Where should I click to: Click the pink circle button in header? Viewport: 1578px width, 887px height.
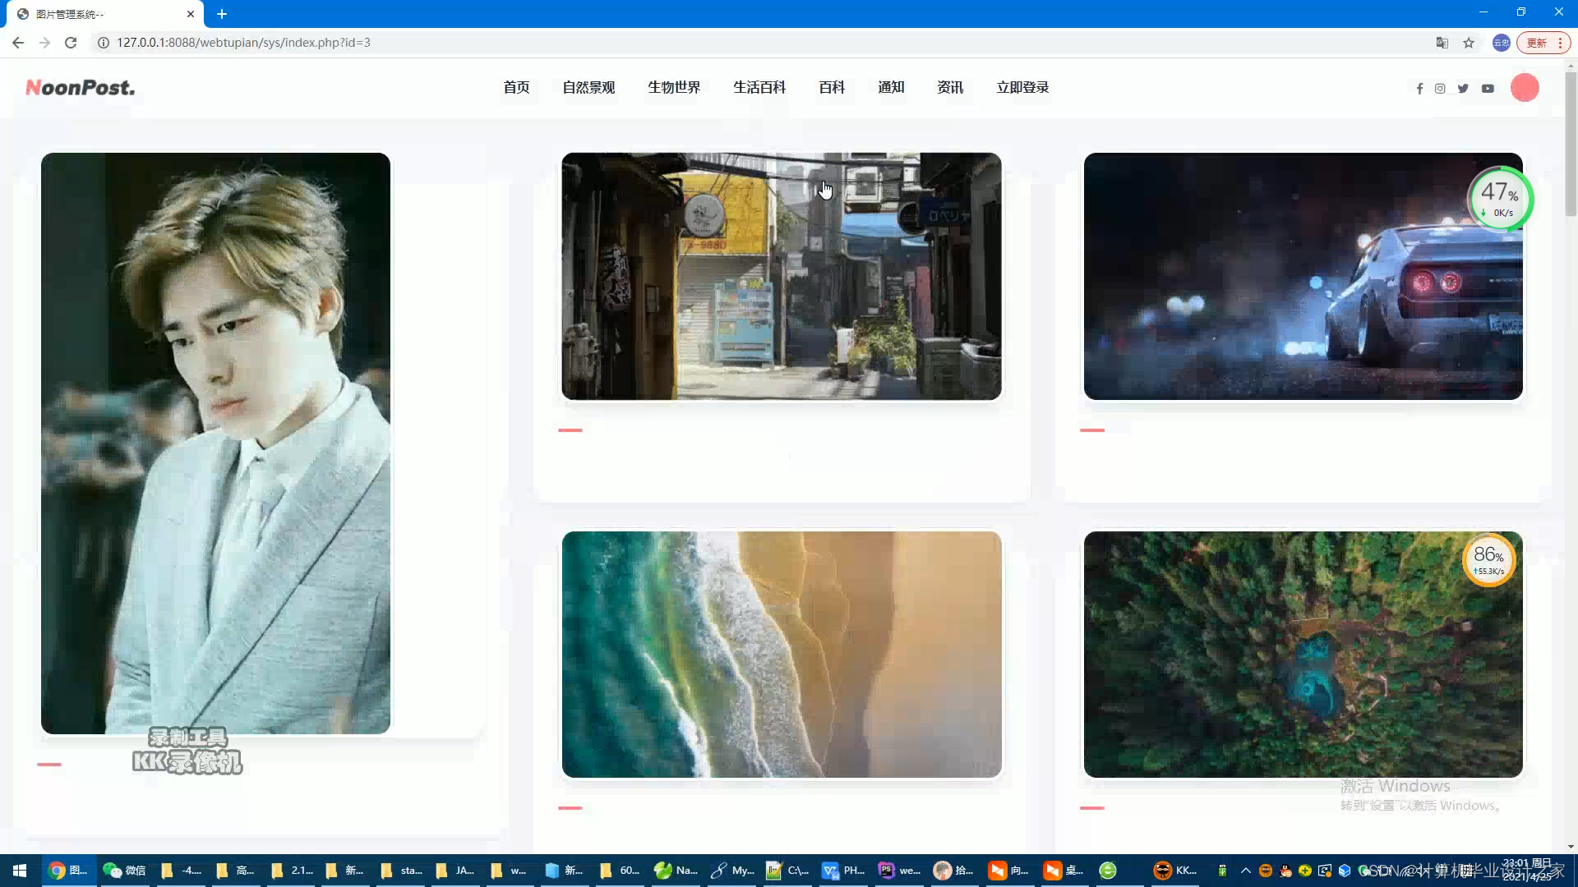(1525, 88)
